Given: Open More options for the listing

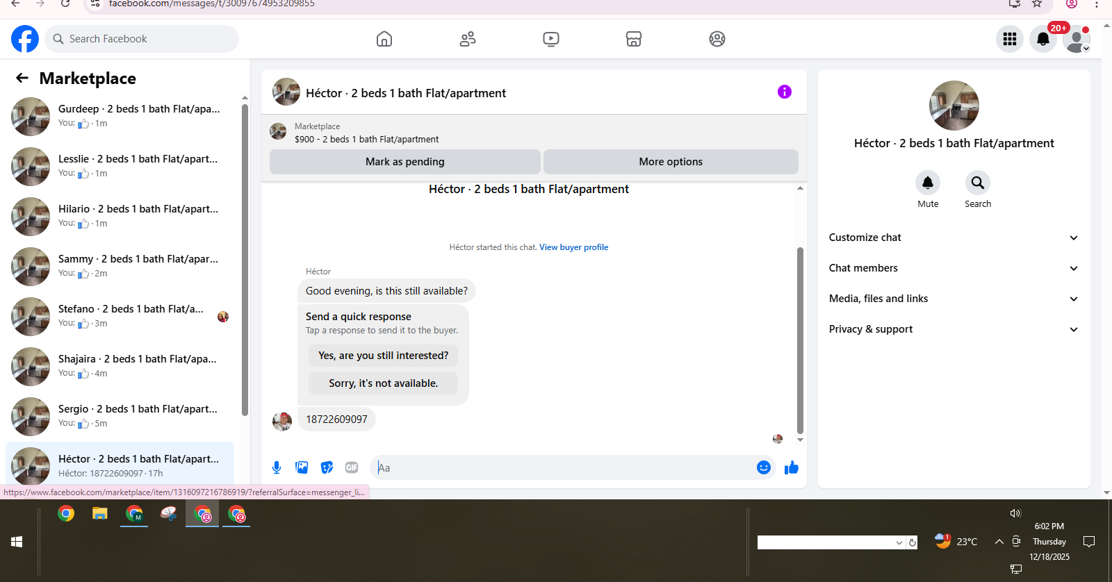Looking at the screenshot, I should tap(671, 162).
